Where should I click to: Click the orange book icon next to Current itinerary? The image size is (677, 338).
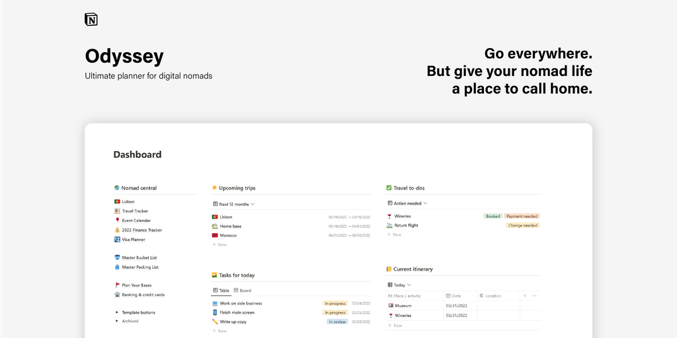tap(389, 269)
